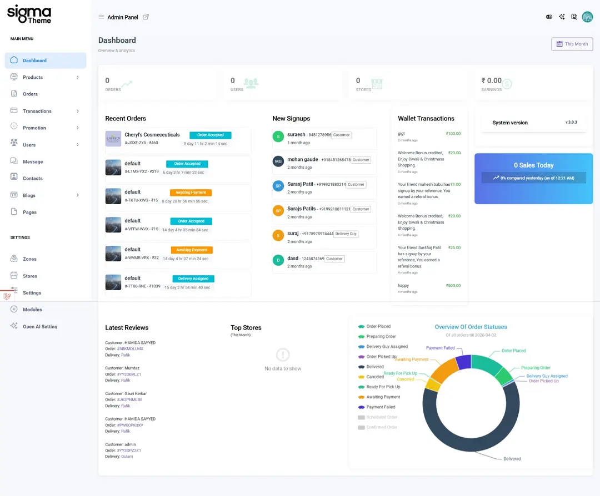Viewport: 600px width, 496px height.
Task: Expand the Products submenu chevron
Action: [78, 77]
